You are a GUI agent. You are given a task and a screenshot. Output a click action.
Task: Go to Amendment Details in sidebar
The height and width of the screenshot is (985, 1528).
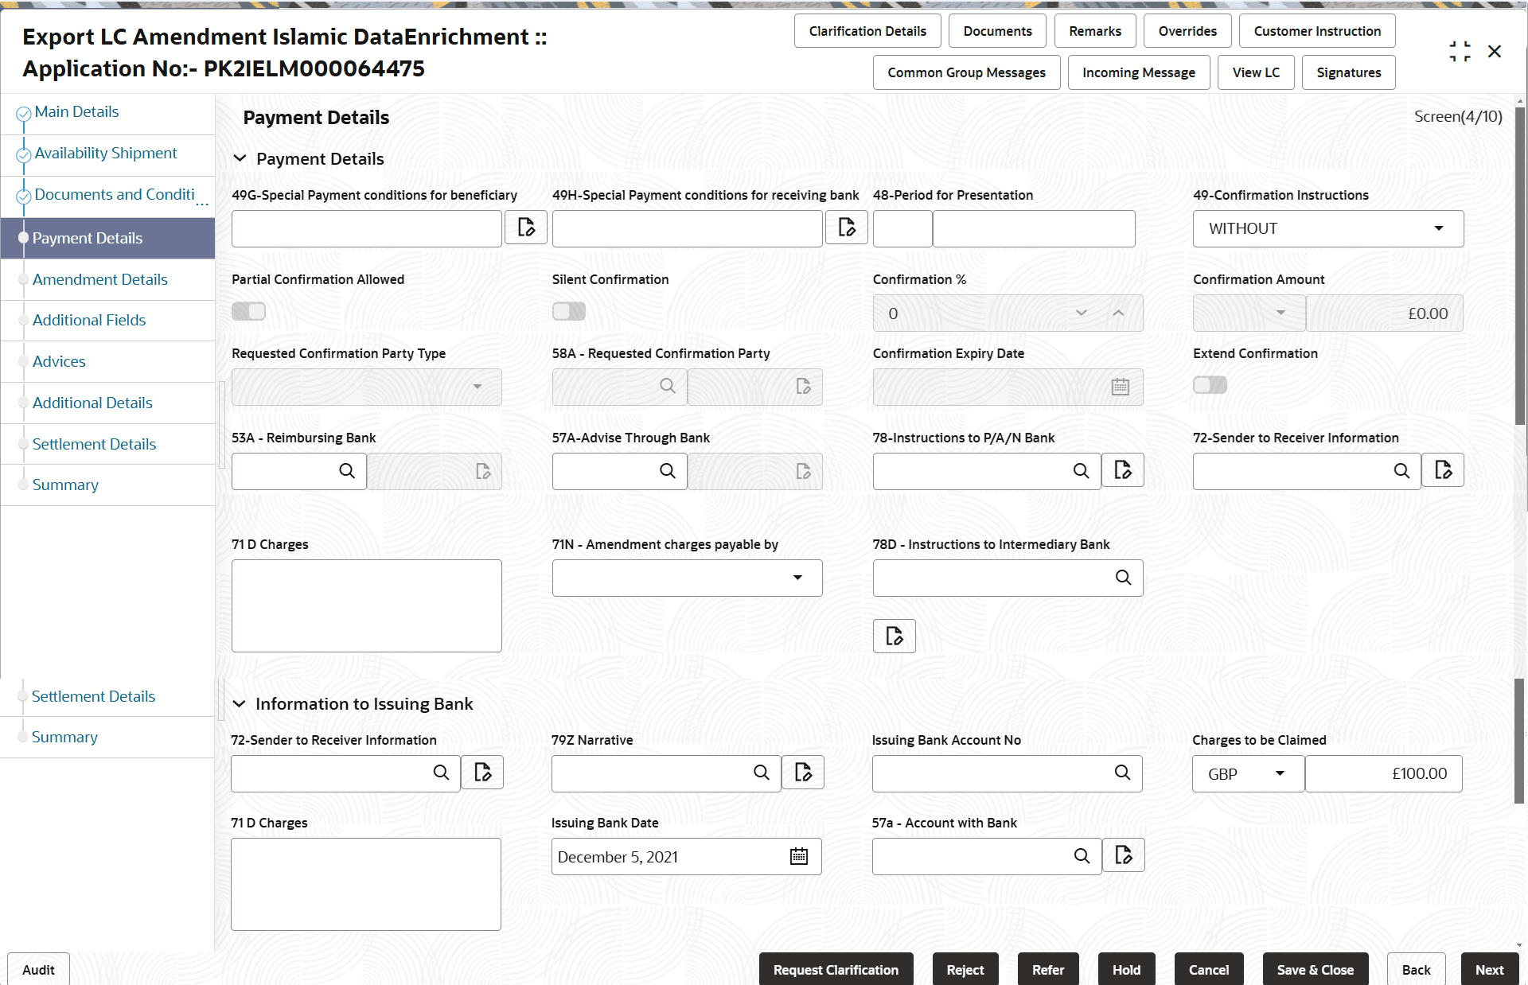(99, 279)
